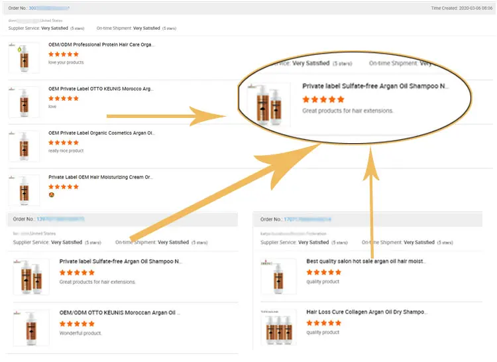Open OEM Private Label OTTO KEUNIS Morocco title
This screenshot has height=362, width=497.
pos(101,89)
